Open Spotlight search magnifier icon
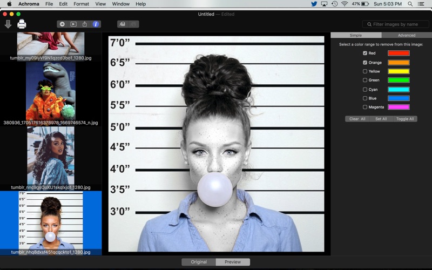Viewport: 432px width, 270px height. 410,4
